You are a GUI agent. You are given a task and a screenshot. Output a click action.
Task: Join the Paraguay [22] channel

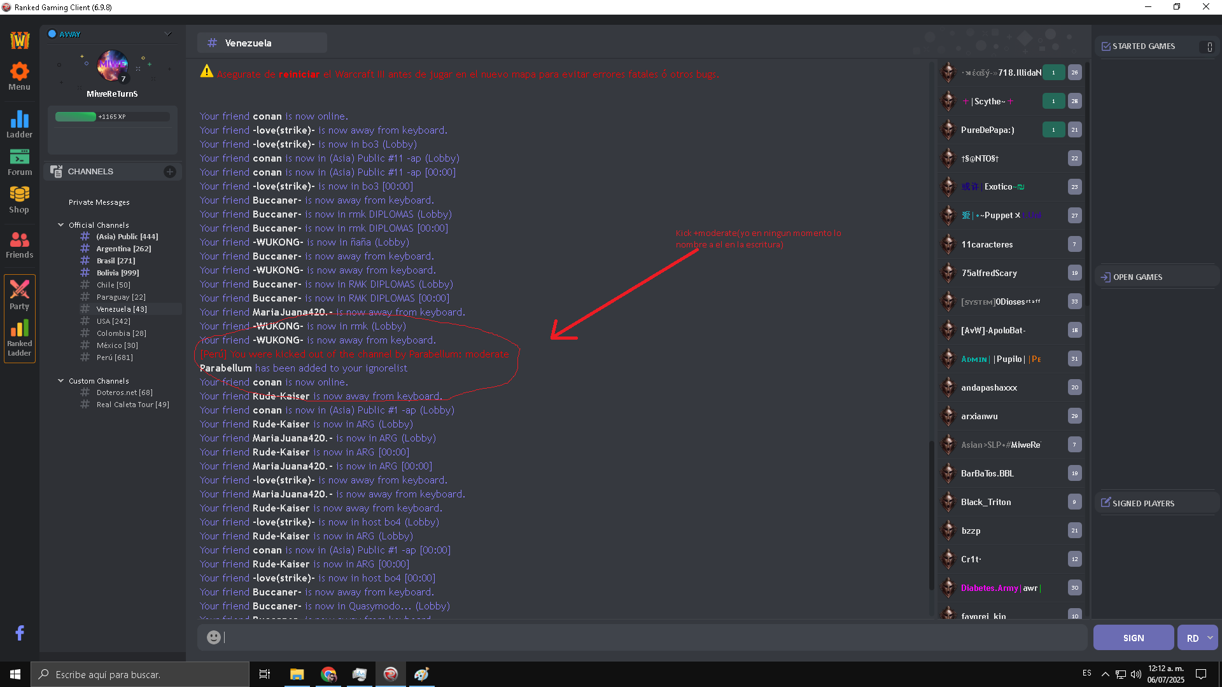[121, 297]
